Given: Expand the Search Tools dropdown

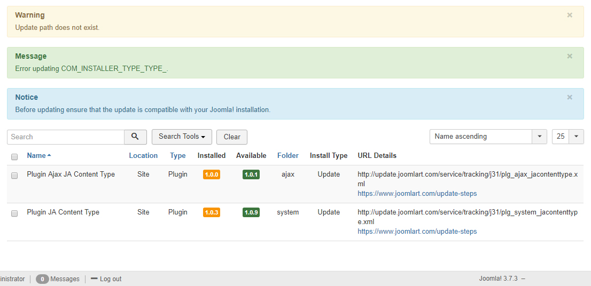Looking at the screenshot, I should point(182,137).
